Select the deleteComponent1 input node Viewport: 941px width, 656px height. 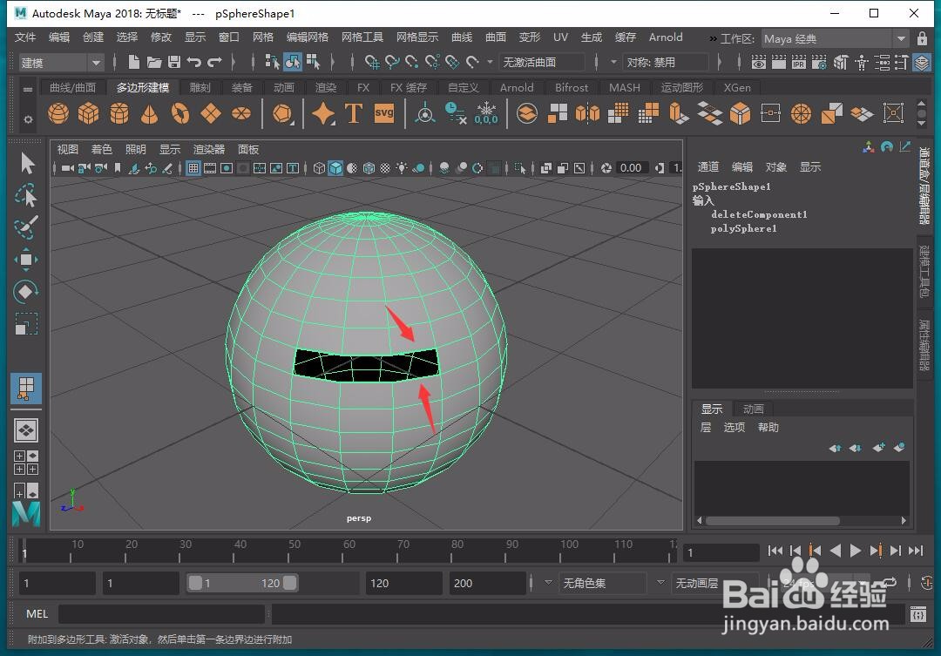tap(759, 214)
